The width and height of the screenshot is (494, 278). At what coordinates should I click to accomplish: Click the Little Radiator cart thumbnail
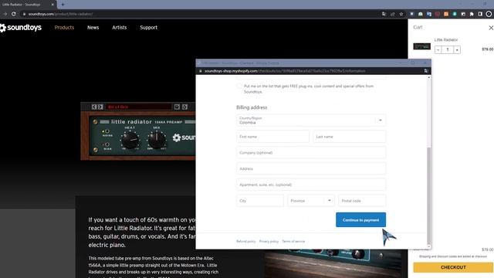(x=422, y=46)
